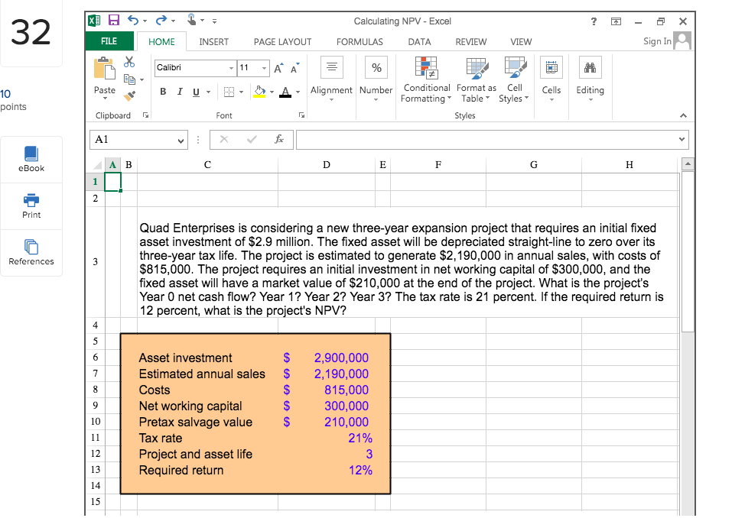The height and width of the screenshot is (518, 732).
Task: Open the PAGE LAYOUT tab
Action: [282, 42]
